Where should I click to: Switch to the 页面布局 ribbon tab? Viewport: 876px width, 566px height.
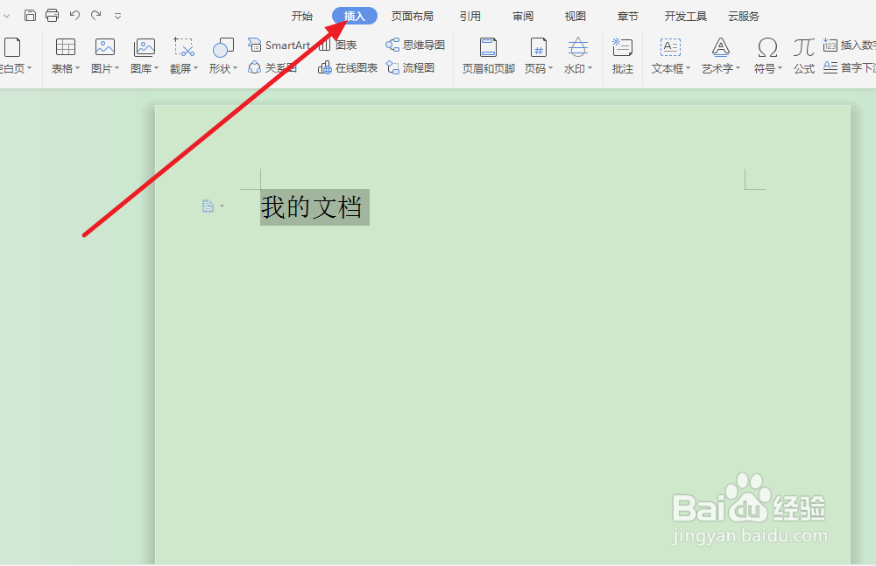point(413,15)
